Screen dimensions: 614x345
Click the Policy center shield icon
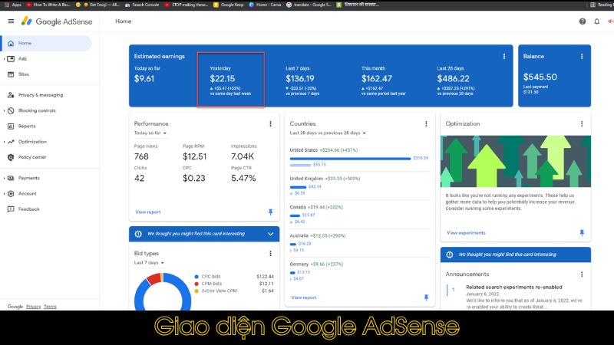click(x=11, y=157)
